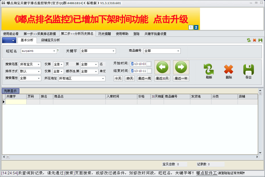Screen dimensions: 265x177
Task: Open the 使用帮助 tab
Action: point(122,34)
